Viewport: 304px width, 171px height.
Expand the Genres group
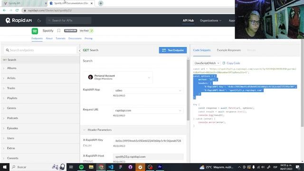click(x=40, y=108)
